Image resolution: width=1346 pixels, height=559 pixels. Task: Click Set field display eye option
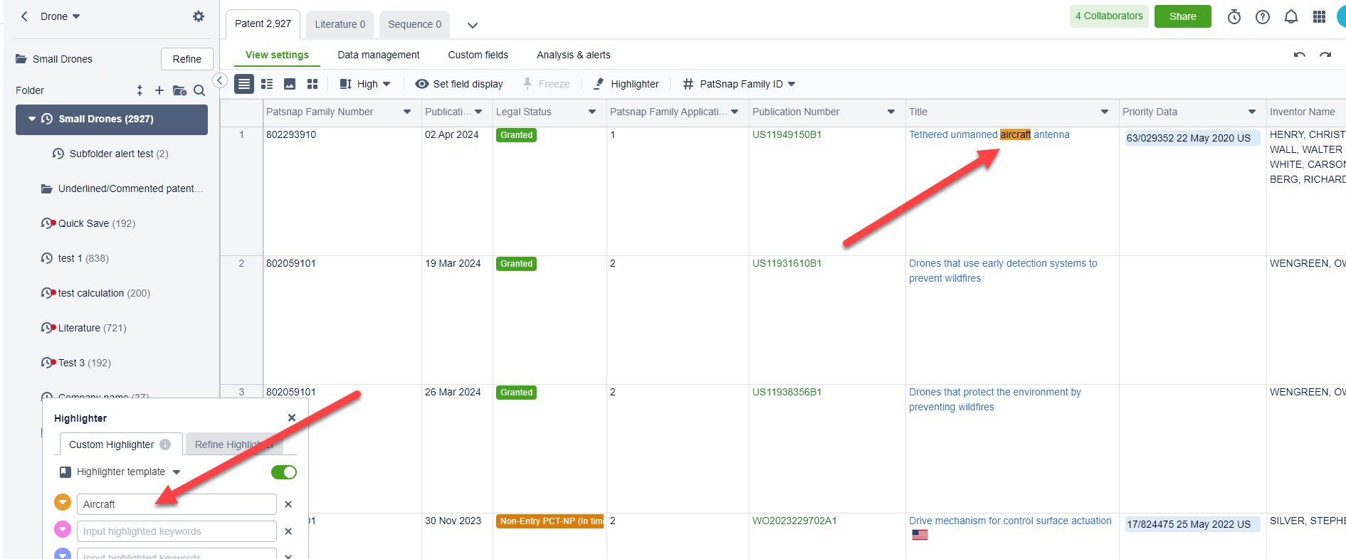pyautogui.click(x=459, y=84)
